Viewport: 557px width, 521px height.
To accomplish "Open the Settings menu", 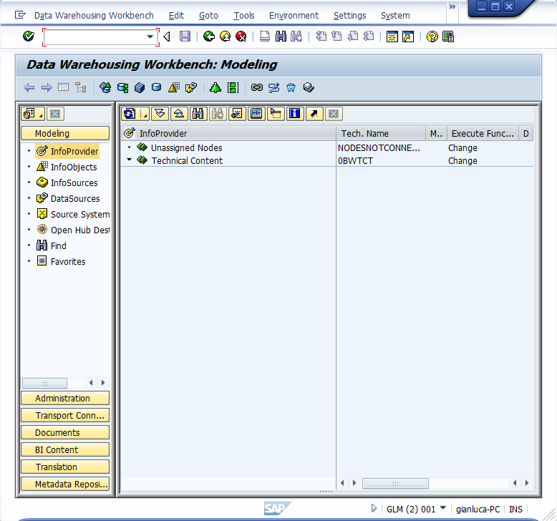I will tap(349, 16).
